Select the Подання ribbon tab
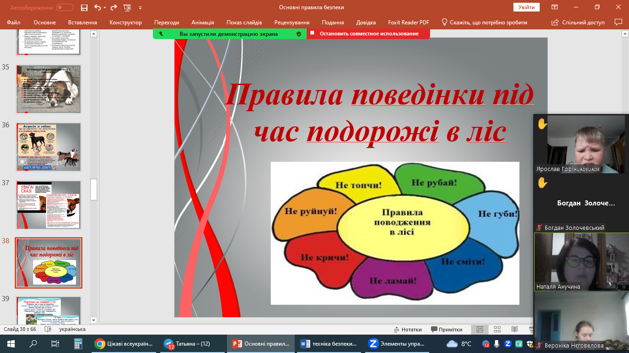Viewport: 629px width, 353px height. [333, 22]
